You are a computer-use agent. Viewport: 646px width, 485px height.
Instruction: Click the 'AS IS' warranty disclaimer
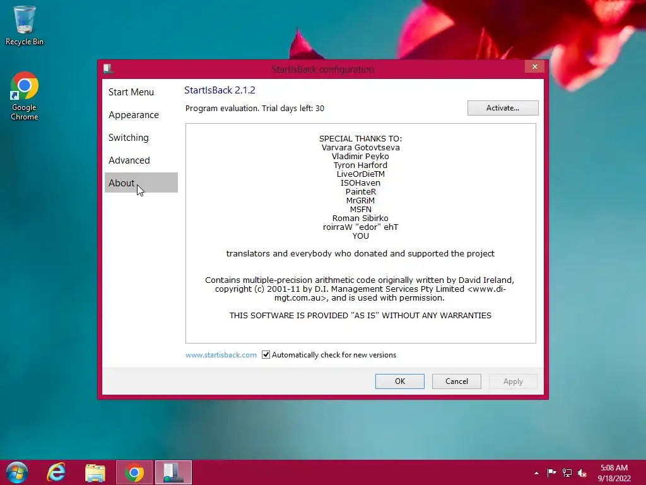pyautogui.click(x=360, y=316)
